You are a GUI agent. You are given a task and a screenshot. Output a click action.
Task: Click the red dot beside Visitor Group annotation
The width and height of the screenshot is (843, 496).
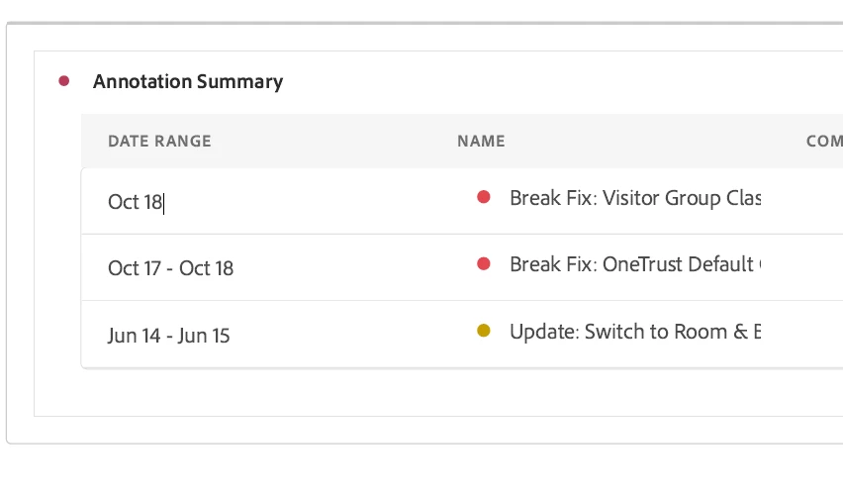pyautogui.click(x=483, y=197)
